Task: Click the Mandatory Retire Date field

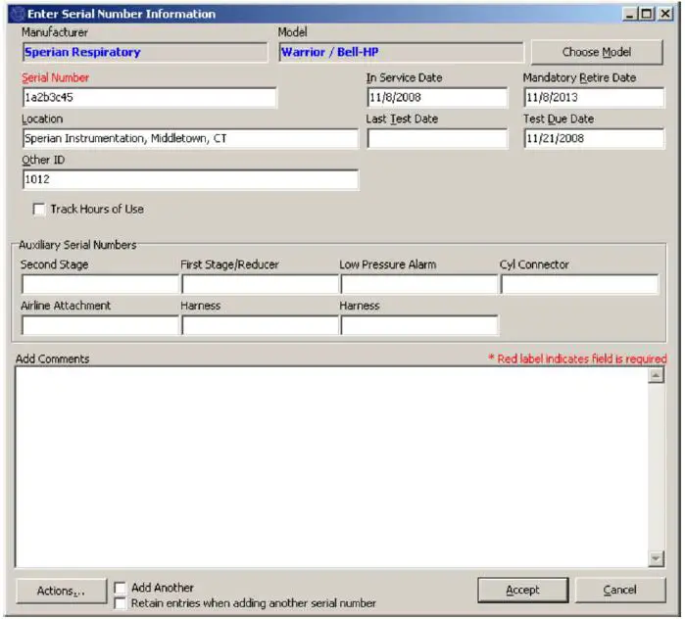Action: 594,97
